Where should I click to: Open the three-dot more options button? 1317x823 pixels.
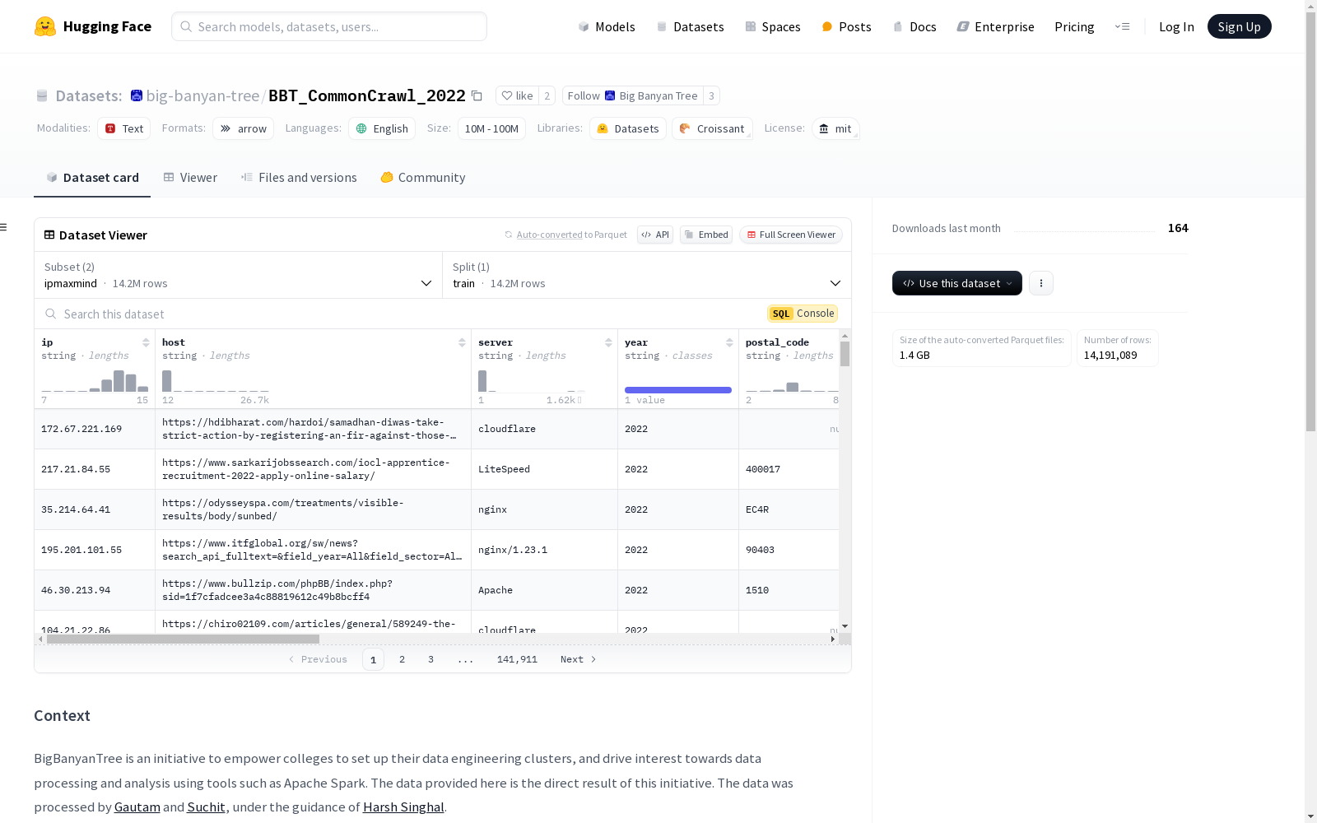coord(1041,283)
